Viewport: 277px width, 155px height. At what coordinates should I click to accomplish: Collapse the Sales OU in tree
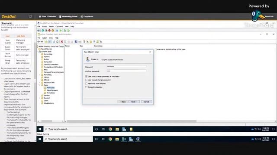click(x=39, y=85)
